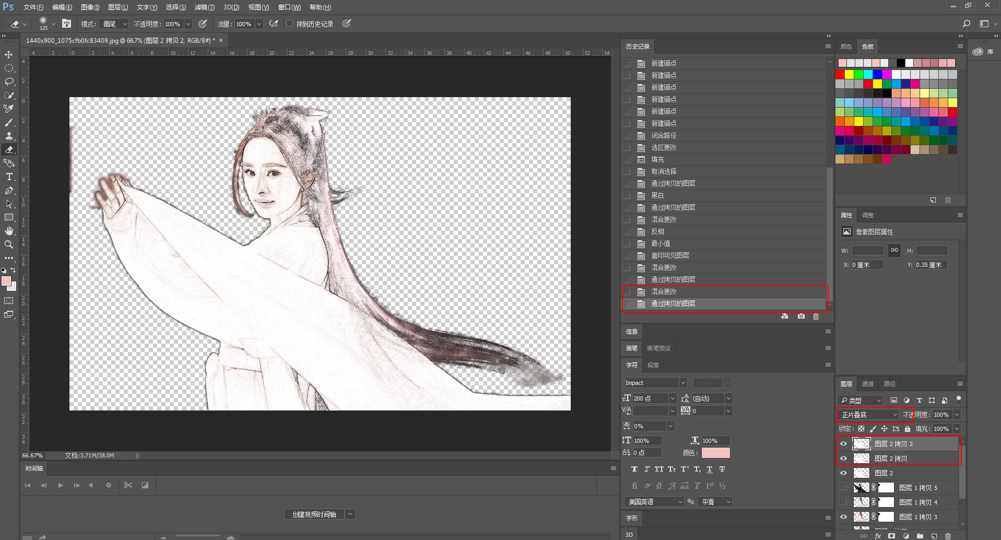
Task: Apply Underline style in Character panel
Action: click(710, 469)
